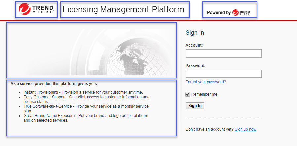Click the 'Remember me' label text

(x=204, y=94)
